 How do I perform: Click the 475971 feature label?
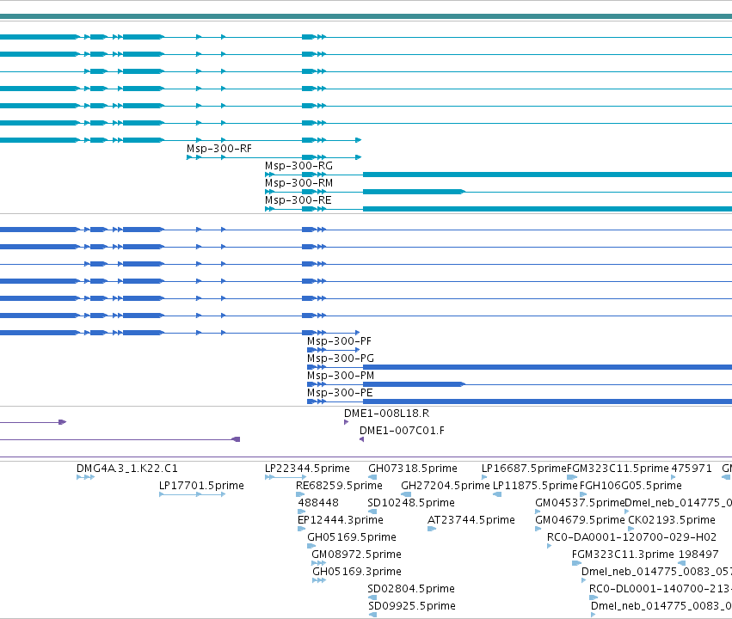tap(692, 469)
